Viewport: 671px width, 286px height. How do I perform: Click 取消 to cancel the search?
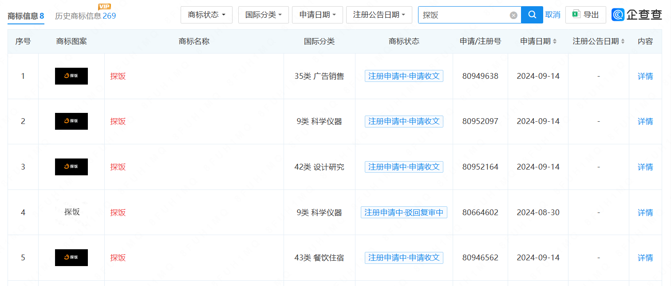pyautogui.click(x=553, y=15)
